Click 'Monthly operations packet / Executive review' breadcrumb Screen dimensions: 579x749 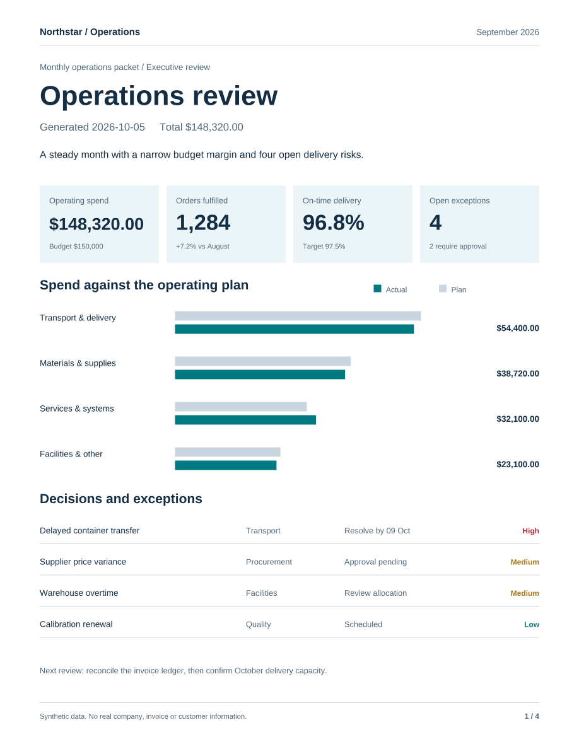coord(125,67)
